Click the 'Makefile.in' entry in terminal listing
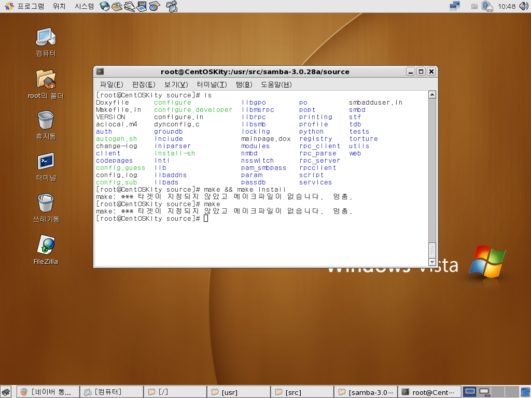The width and height of the screenshot is (531, 398). pos(118,110)
